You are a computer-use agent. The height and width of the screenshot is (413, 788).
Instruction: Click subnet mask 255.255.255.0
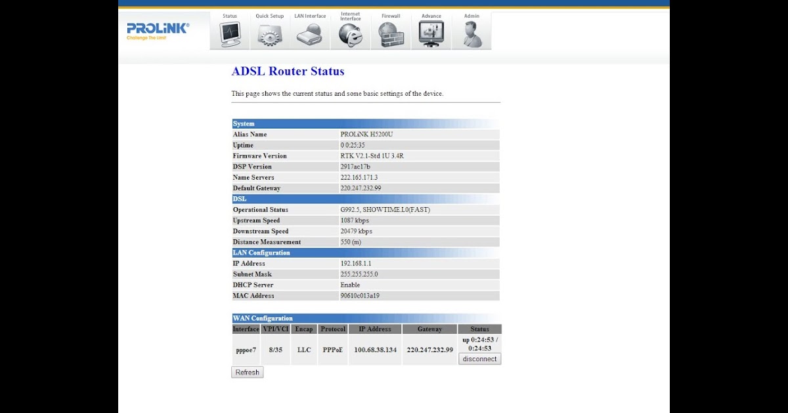359,274
